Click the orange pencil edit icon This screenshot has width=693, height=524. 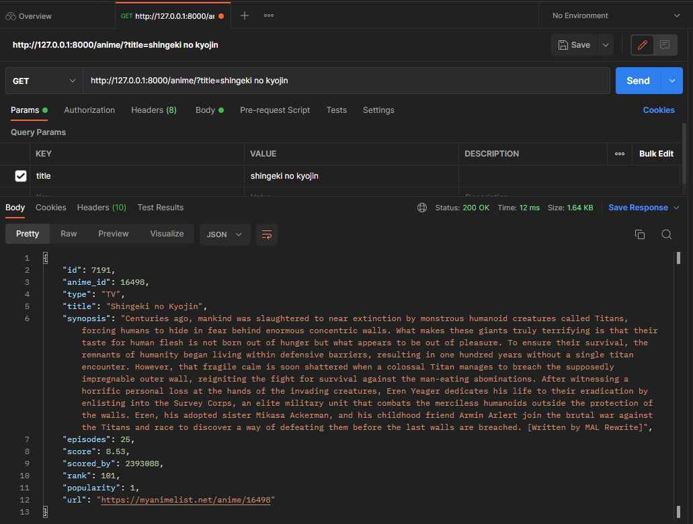644,44
